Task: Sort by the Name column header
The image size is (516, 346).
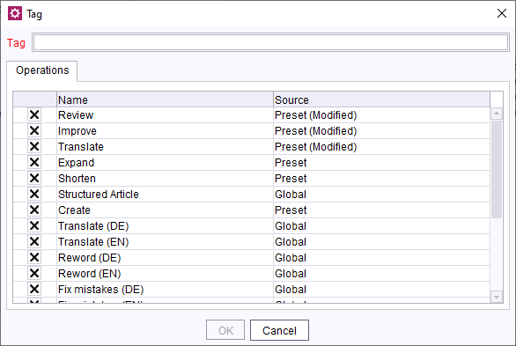Action: 165,99
